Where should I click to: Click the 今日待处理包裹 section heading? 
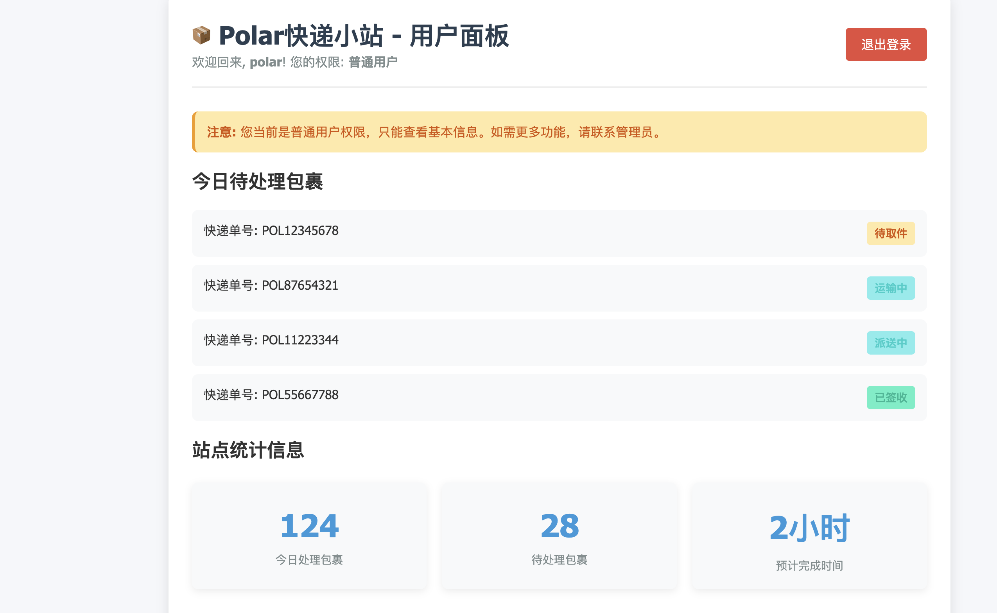point(257,181)
